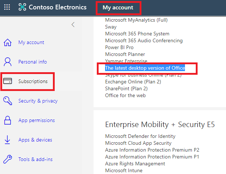Click the Tools & add-ins wrench icon
This screenshot has width=226, height=174.
pyautogui.click(x=8, y=159)
